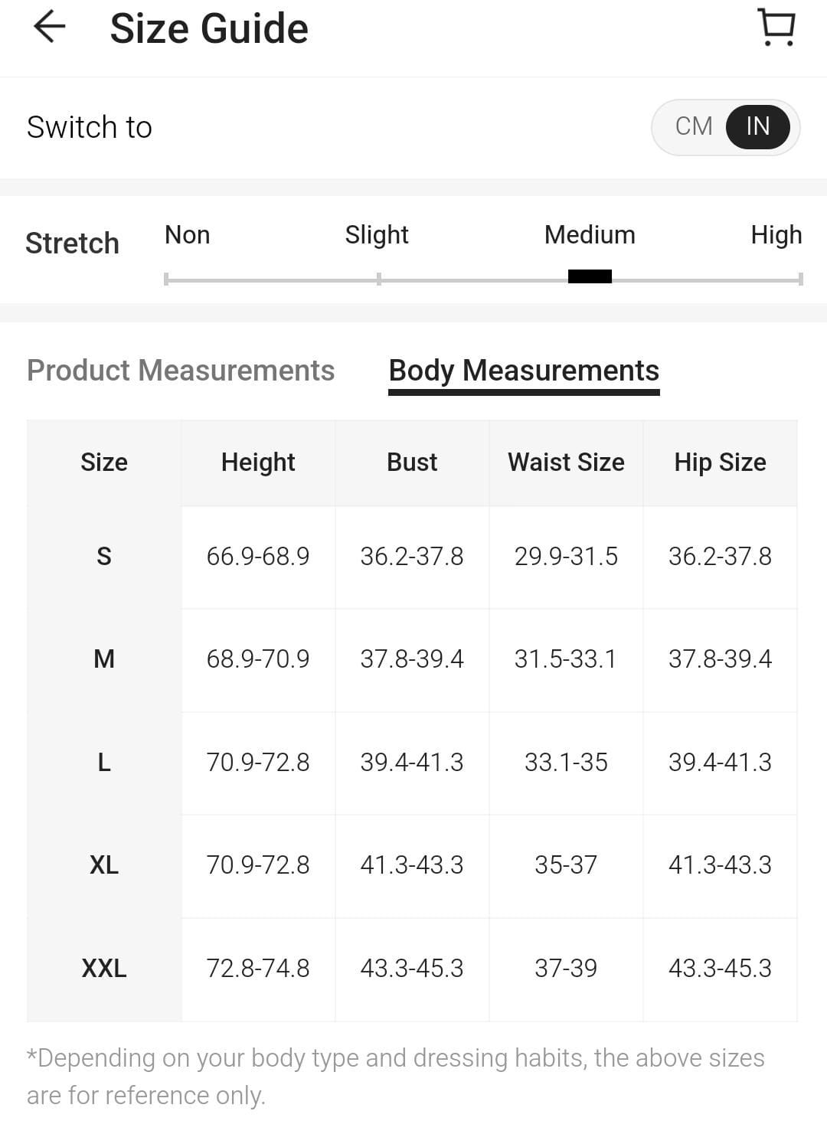Click the High stretch label
The image size is (827, 1121).
[x=776, y=235]
